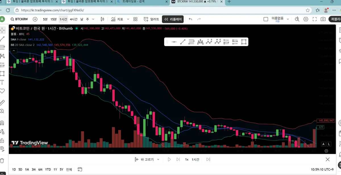Expand the favorite indicators dropdown arrow
Image resolution: width=341 pixels, height=175 pixels.
(x=128, y=19)
